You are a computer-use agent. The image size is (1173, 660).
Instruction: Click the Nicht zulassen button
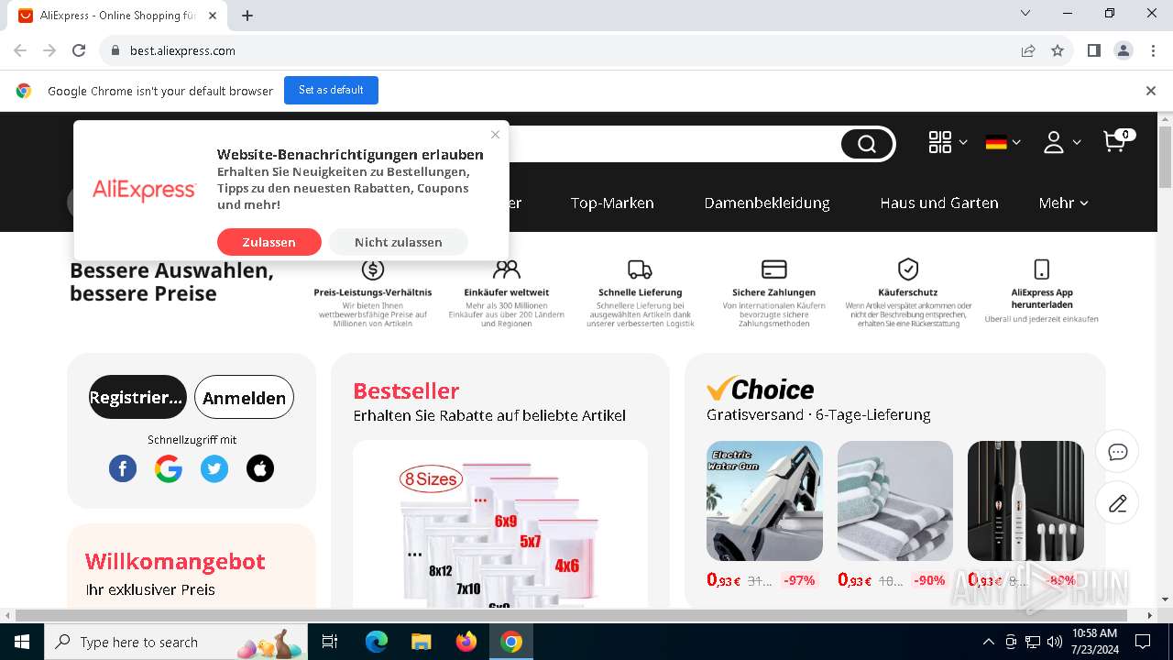coord(399,242)
